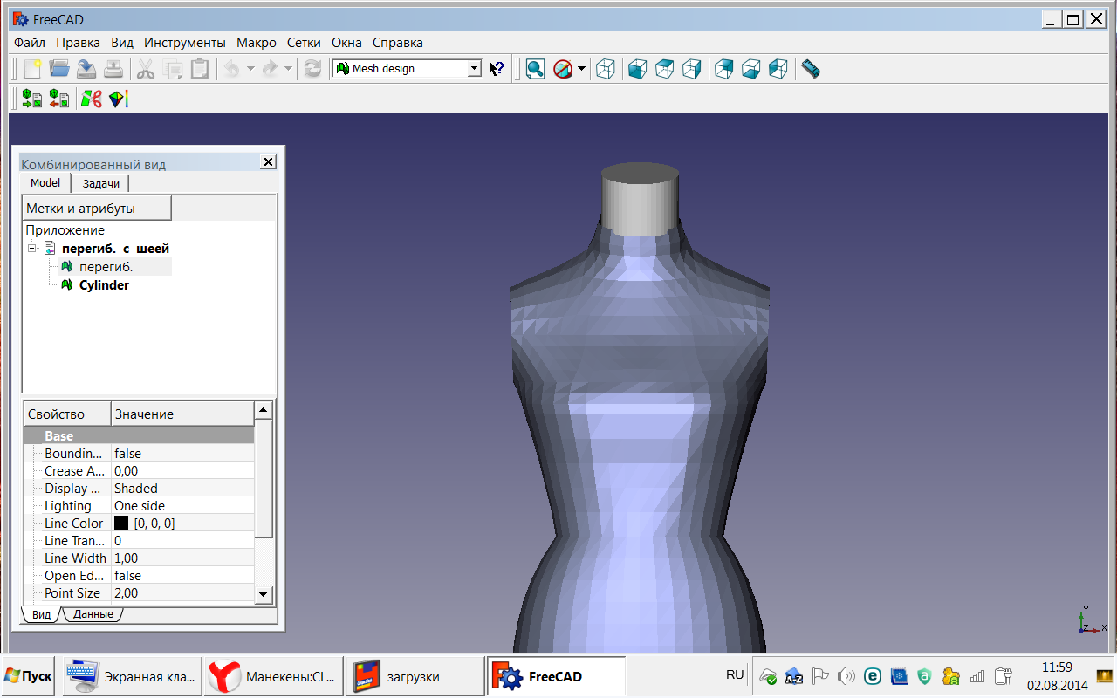The width and height of the screenshot is (1117, 698).
Task: Click the Пуск start button
Action: coord(28,676)
